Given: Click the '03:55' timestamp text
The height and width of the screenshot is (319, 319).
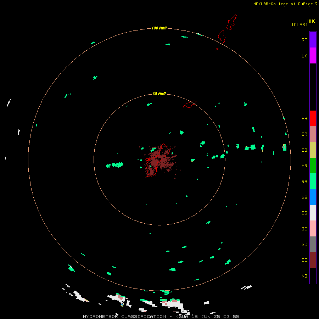Looking at the screenshot, I should click(x=231, y=317).
